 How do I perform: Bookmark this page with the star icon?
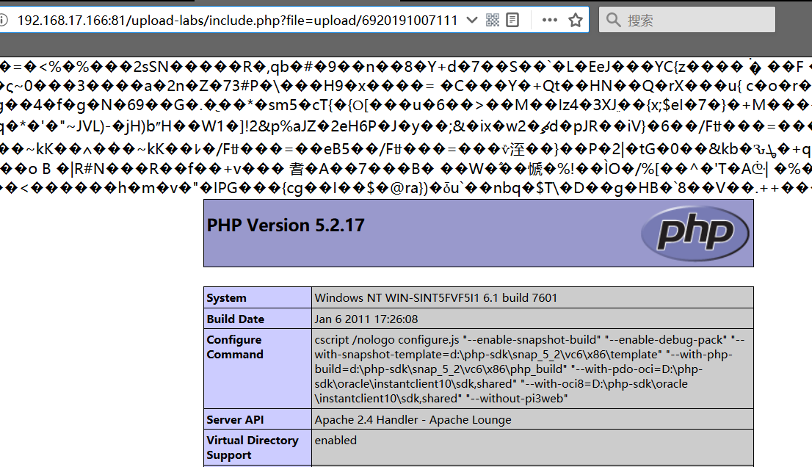[x=575, y=21]
